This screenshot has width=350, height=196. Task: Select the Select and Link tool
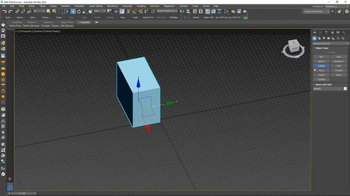(17, 11)
